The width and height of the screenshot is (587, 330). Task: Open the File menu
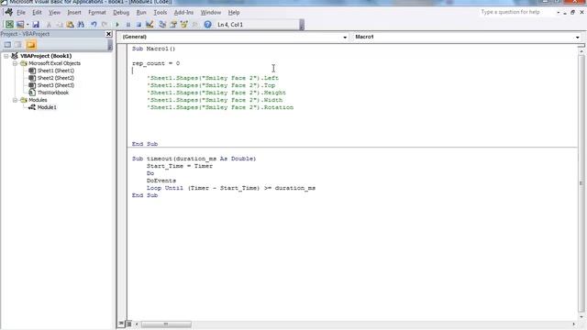click(x=21, y=12)
